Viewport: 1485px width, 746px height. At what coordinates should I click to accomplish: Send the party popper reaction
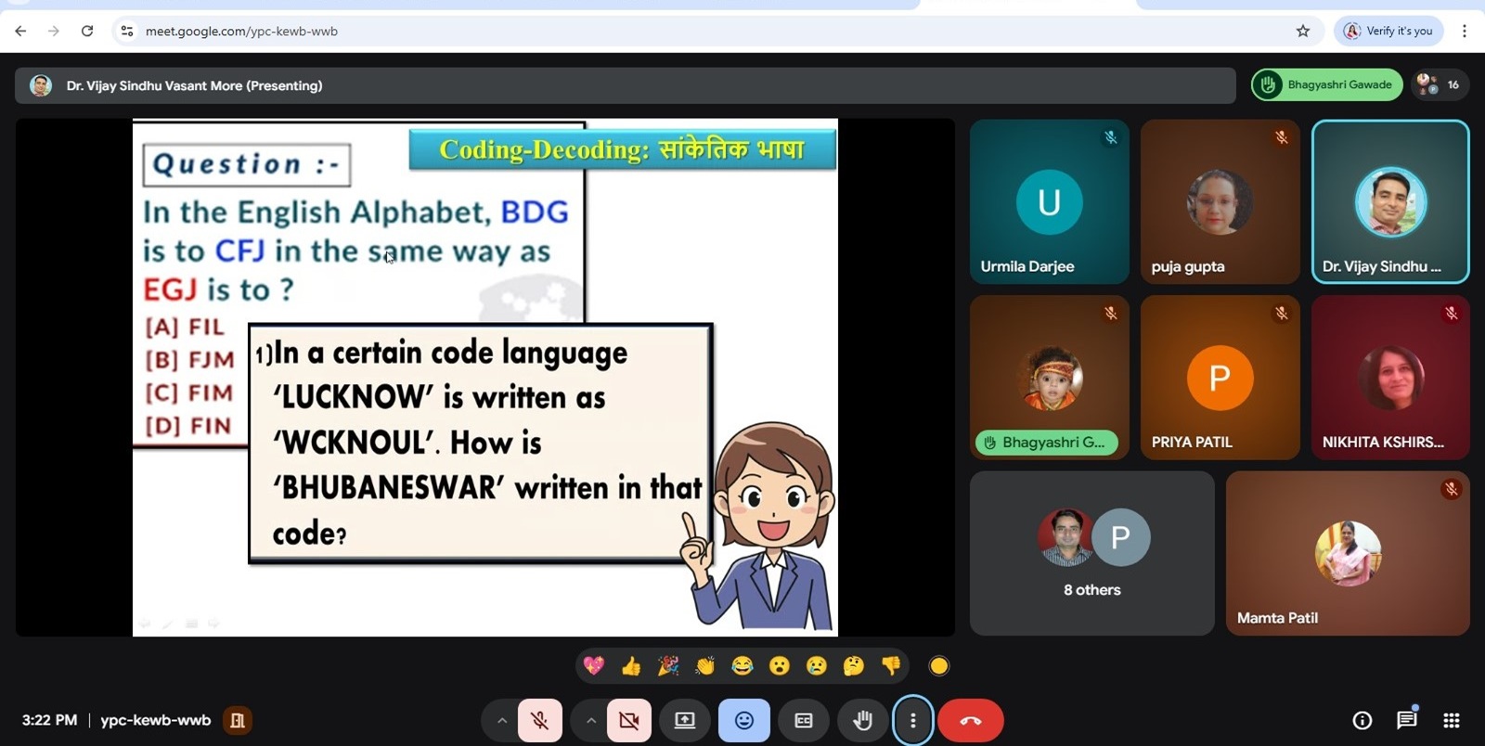(668, 665)
